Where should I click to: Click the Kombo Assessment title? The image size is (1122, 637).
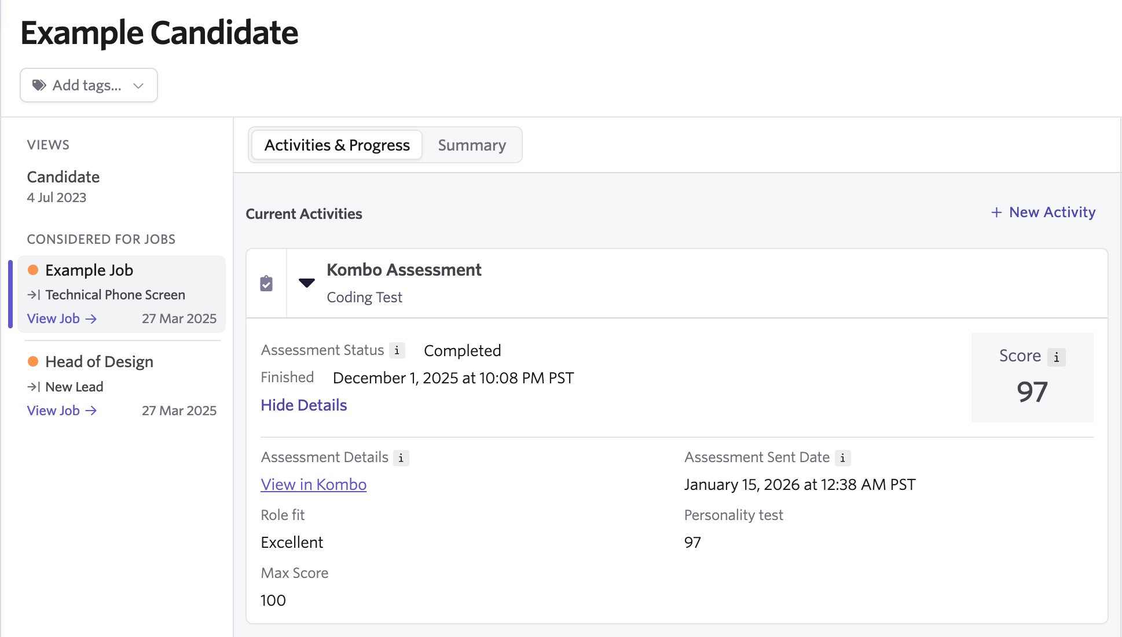(404, 270)
